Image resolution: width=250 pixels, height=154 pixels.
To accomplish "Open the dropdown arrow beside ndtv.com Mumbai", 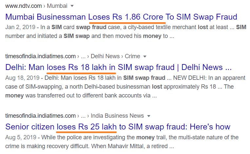I will pos(72,6).
